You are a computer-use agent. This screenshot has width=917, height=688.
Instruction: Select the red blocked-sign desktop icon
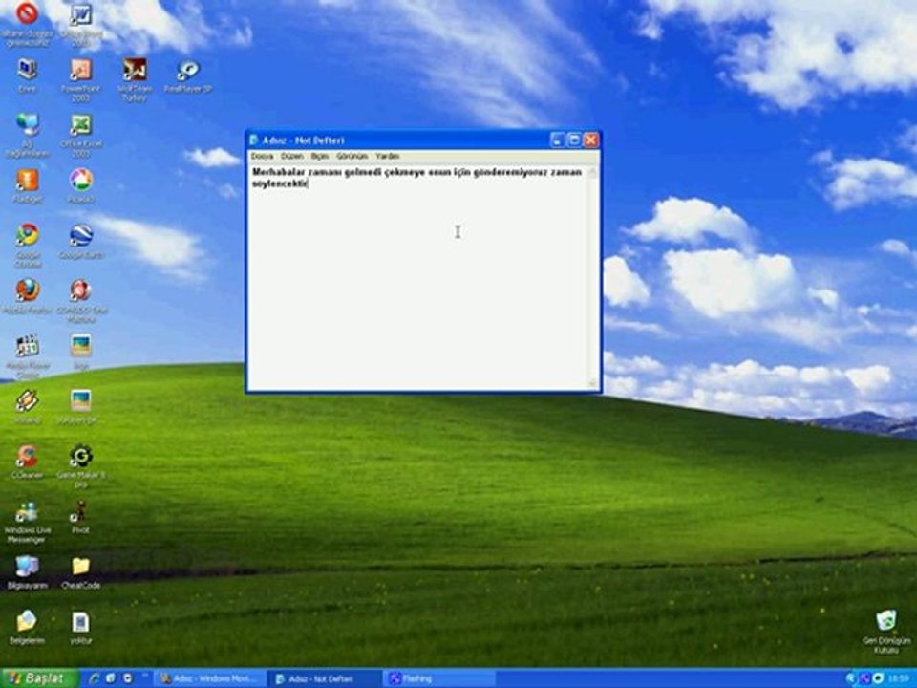tap(27, 23)
